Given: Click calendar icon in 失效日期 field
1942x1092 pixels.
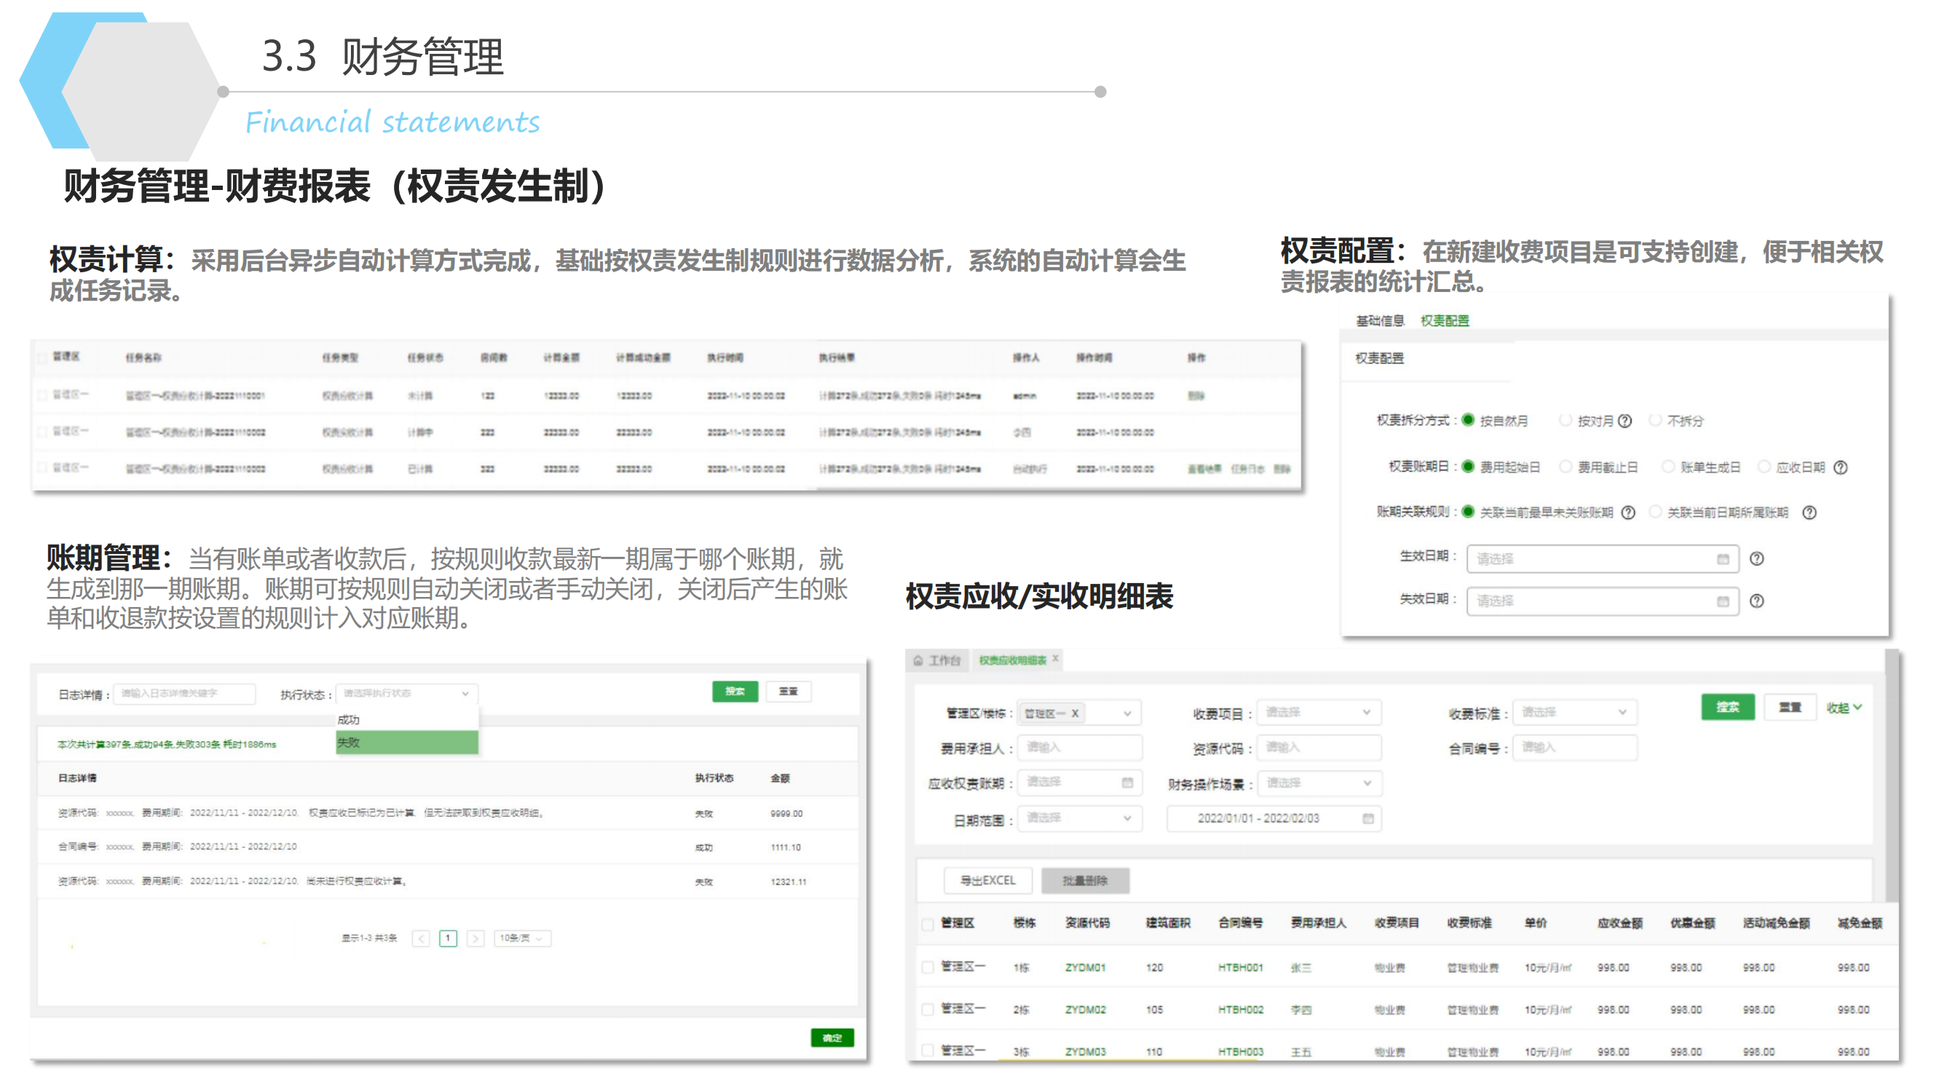Looking at the screenshot, I should tap(1722, 601).
